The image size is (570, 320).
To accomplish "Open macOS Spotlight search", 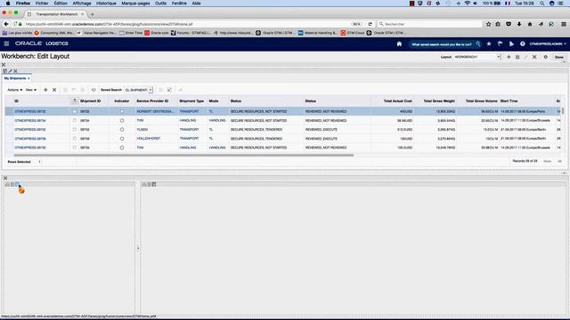I will (542, 4).
